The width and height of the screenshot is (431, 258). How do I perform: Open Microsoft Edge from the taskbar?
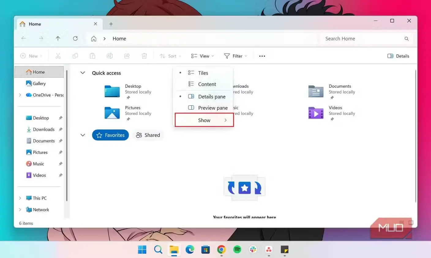coord(190,249)
